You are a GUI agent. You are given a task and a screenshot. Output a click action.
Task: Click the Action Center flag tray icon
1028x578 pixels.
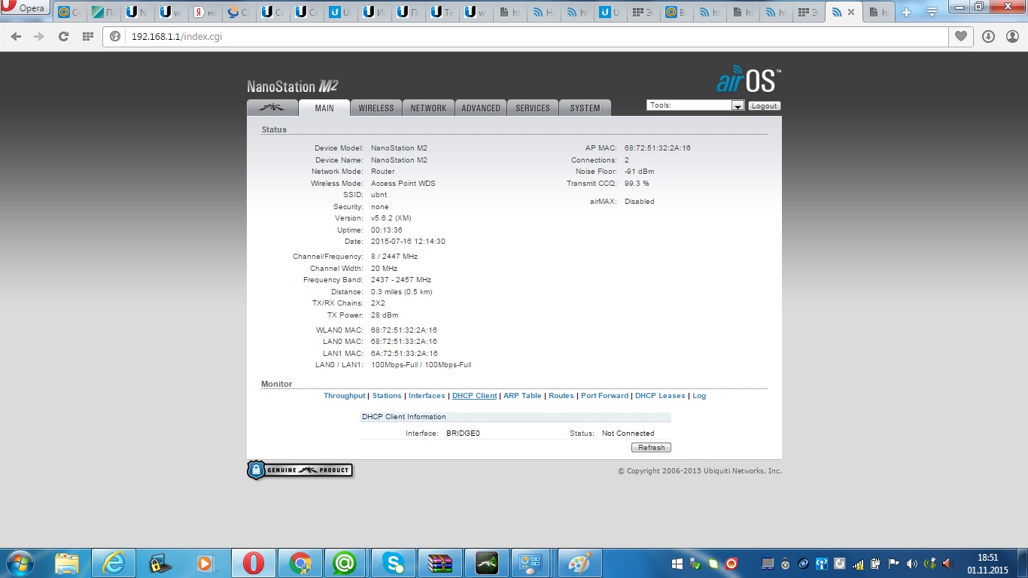point(894,563)
